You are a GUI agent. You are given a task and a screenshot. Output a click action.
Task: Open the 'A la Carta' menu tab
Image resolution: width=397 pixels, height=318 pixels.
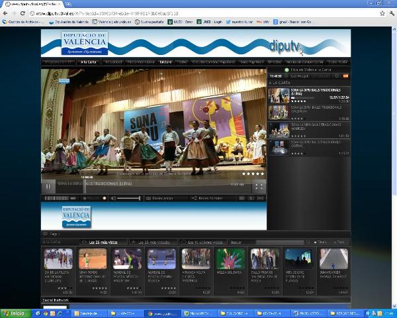coord(89,62)
